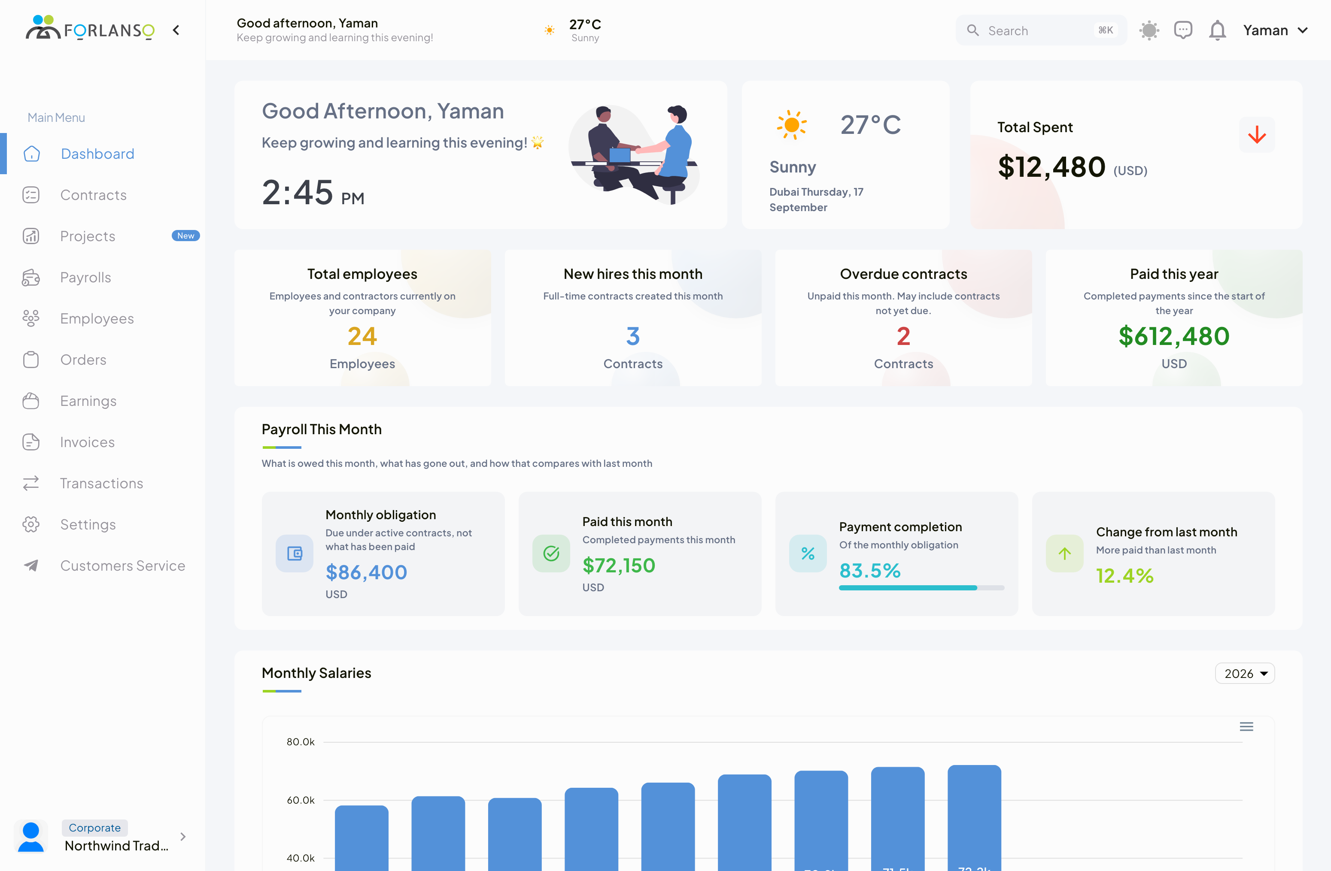This screenshot has width=1331, height=871.
Task: Open the Employees menu item
Action: 103,318
